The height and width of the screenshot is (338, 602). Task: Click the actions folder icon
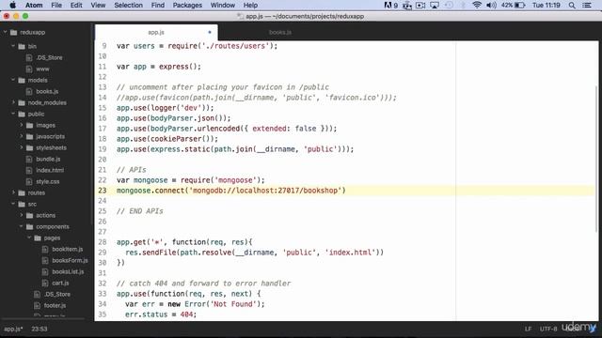point(29,215)
